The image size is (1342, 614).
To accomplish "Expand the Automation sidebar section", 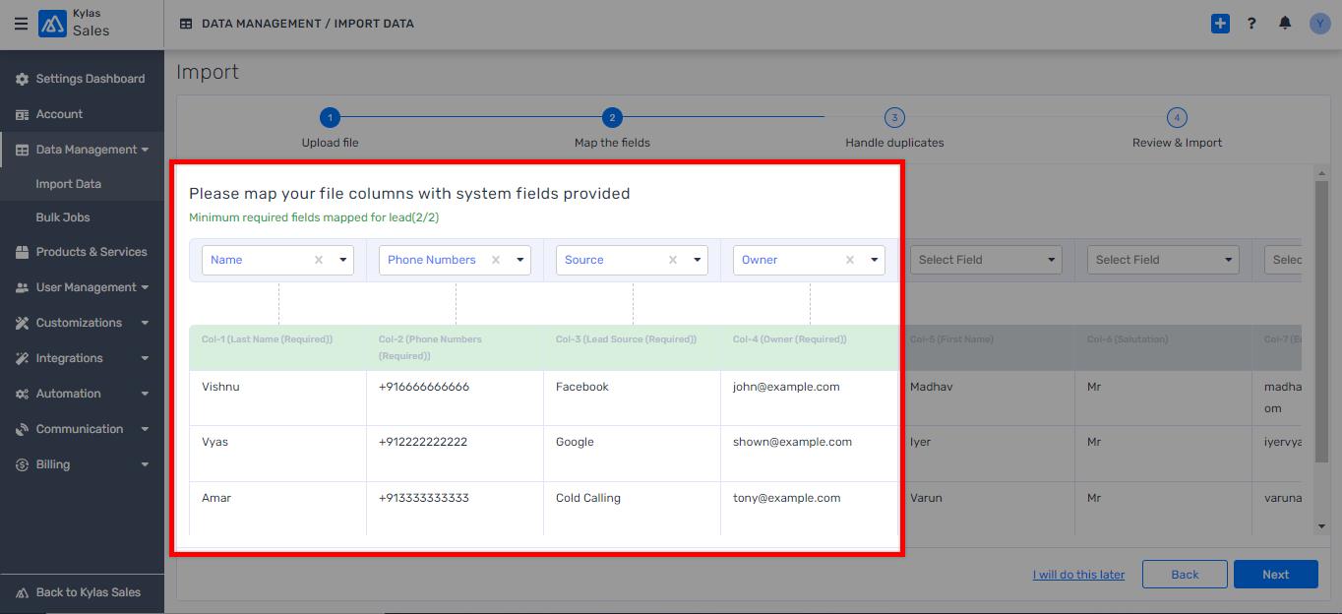I will pos(146,394).
